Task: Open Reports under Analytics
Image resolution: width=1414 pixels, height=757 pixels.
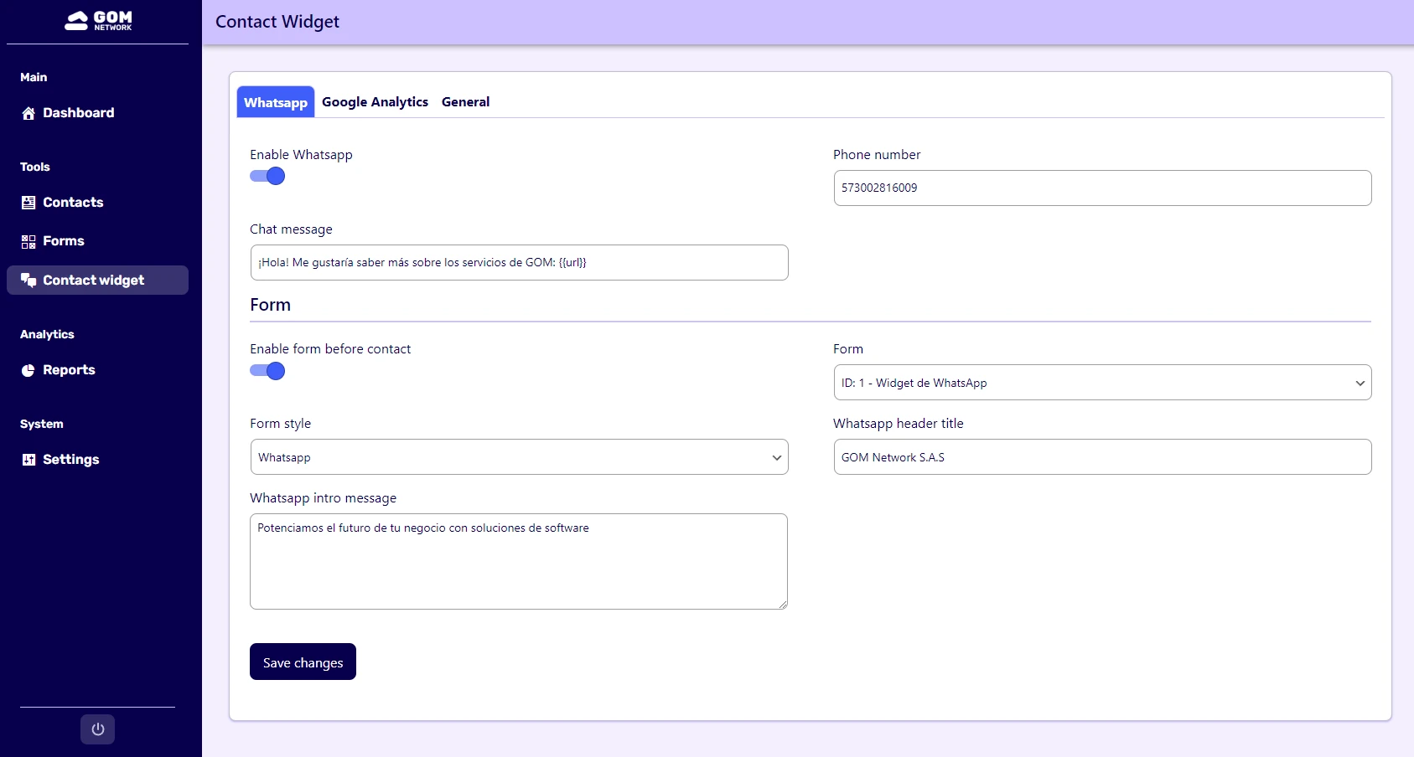Action: tap(68, 369)
